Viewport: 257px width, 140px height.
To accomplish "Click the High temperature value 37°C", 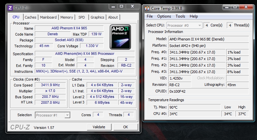I will [242, 114].
